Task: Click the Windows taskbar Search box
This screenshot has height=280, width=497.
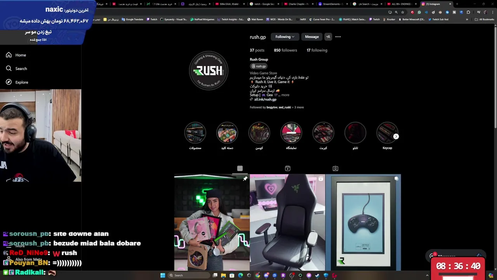Action: click(189, 275)
